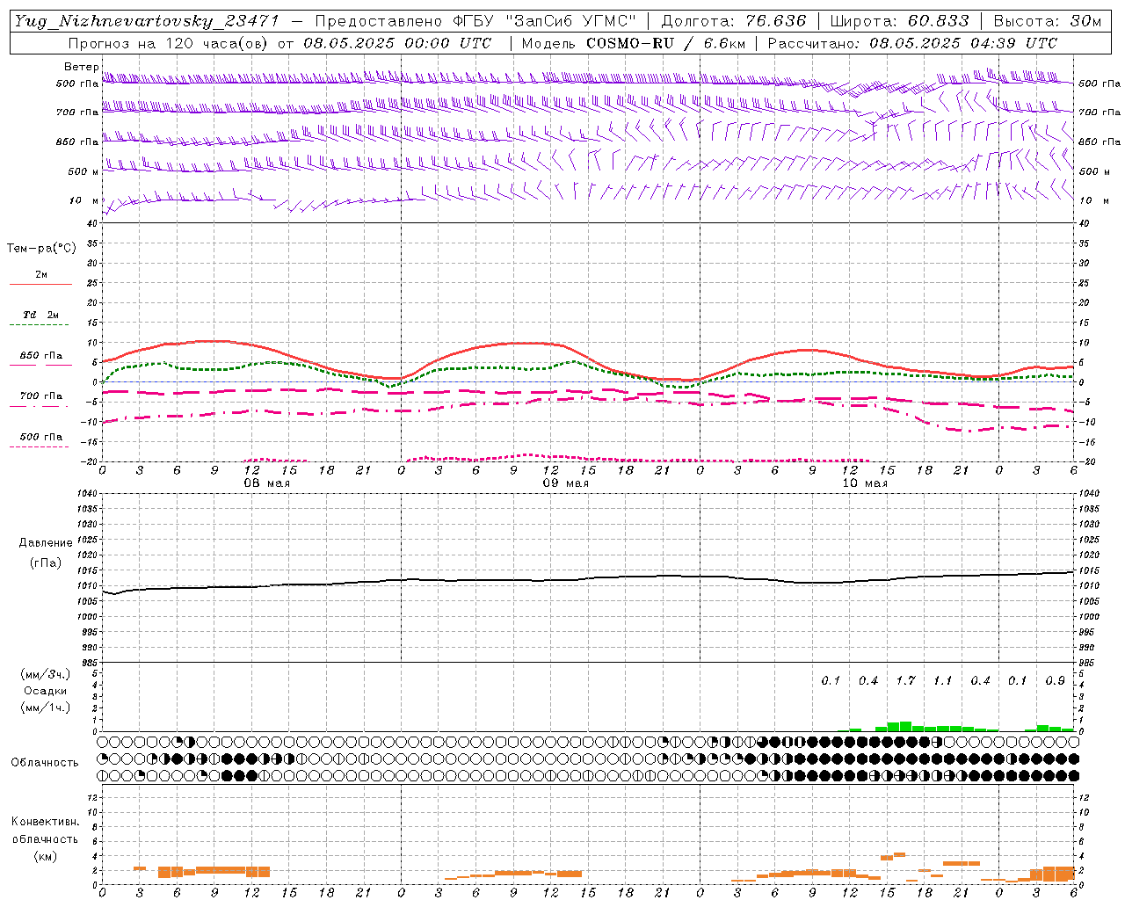
Task: Click the 1.1 precipitation value
Action: (x=943, y=680)
